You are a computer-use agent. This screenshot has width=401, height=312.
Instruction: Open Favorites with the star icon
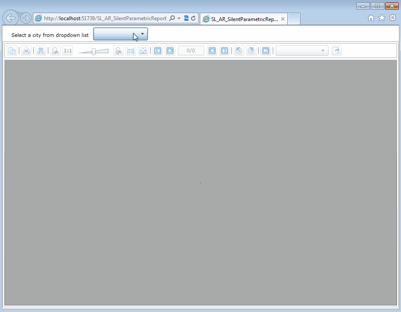(382, 18)
